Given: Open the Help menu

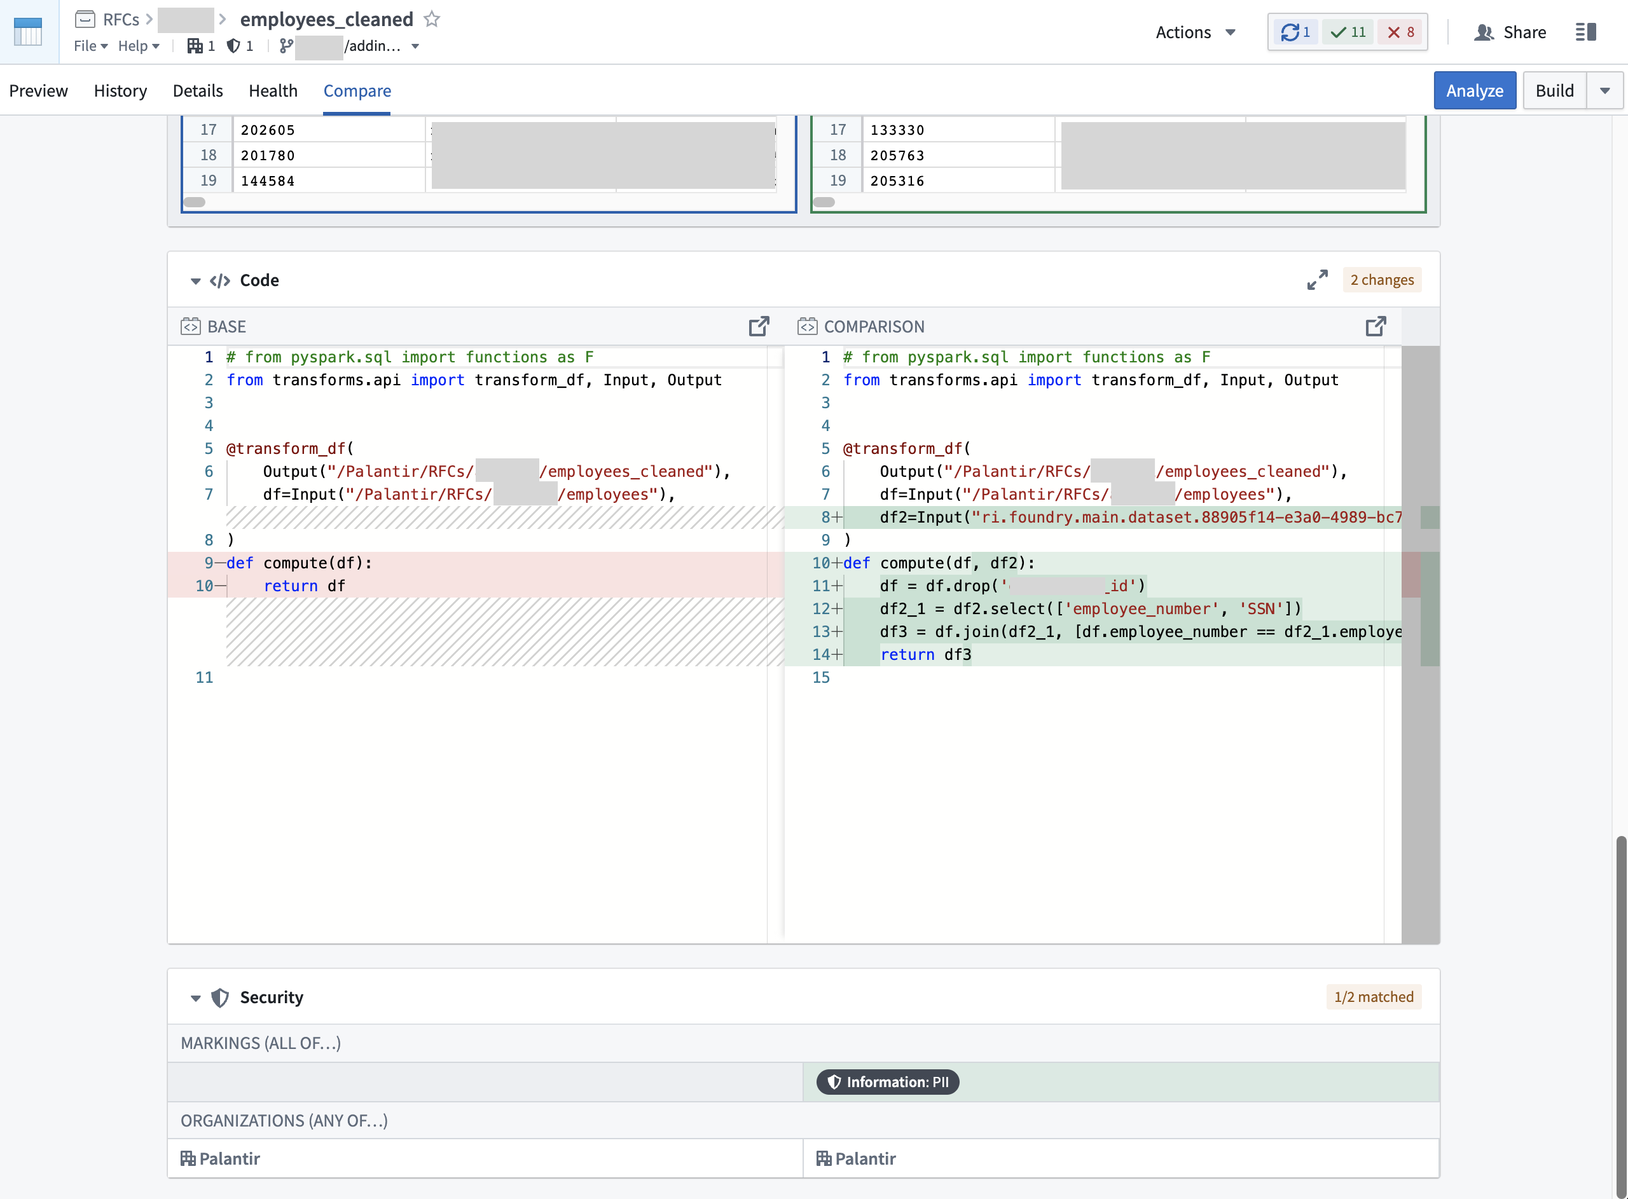Looking at the screenshot, I should click(139, 46).
